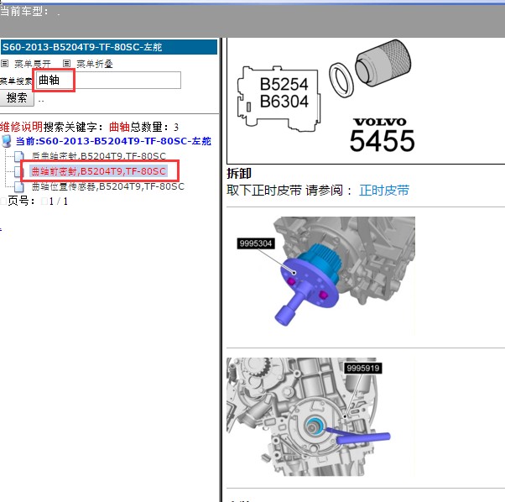
Task: Click the 当前车型 label in the top bar
Action: pyautogui.click(x=24, y=11)
